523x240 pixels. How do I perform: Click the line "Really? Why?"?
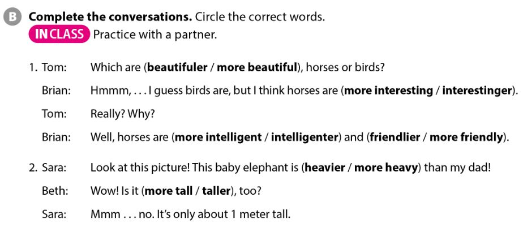point(123,114)
